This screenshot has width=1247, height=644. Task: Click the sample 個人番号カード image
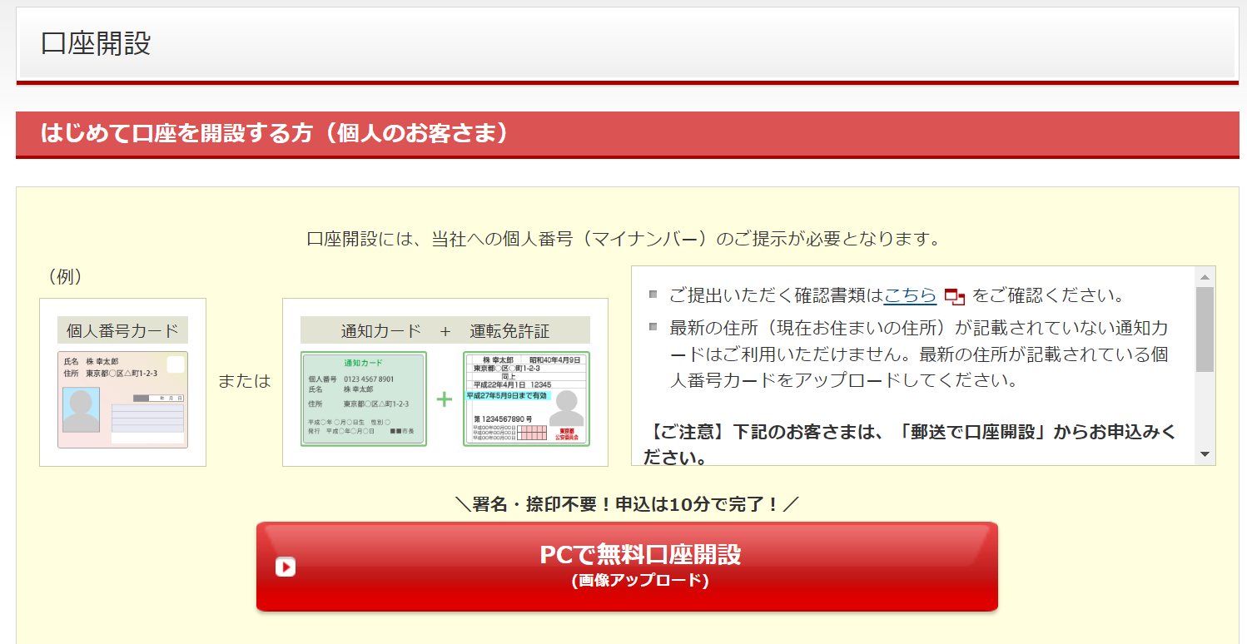point(122,399)
